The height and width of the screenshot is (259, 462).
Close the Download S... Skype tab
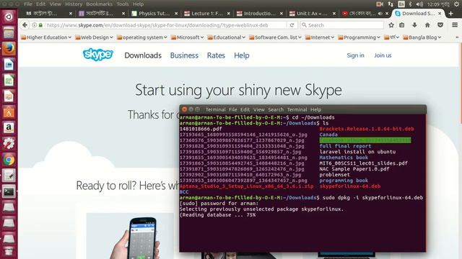pyautogui.click(x=440, y=14)
